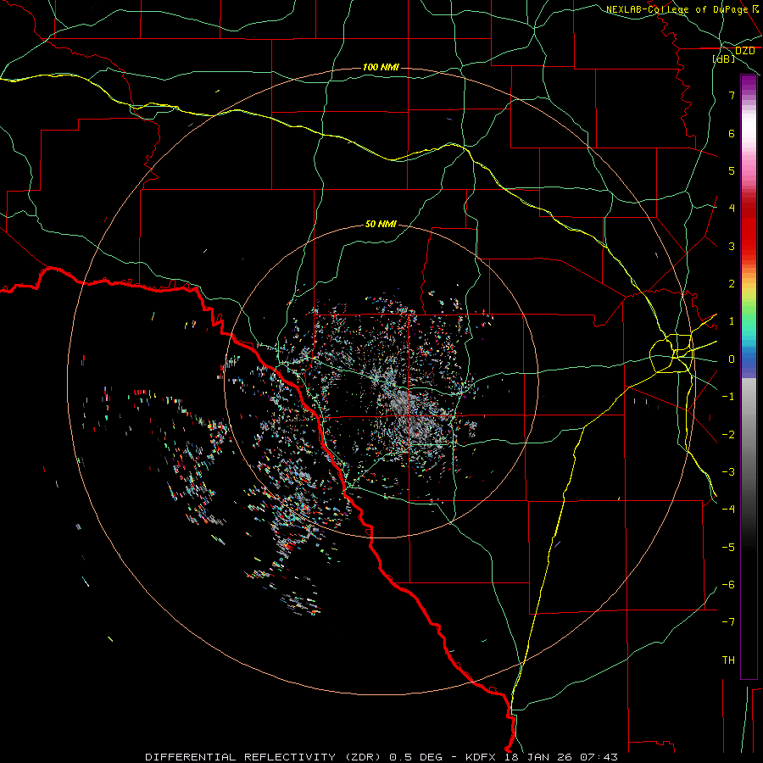Click the 'TH' label on the color scale
Screen dimensions: 763x763
pyautogui.click(x=728, y=660)
